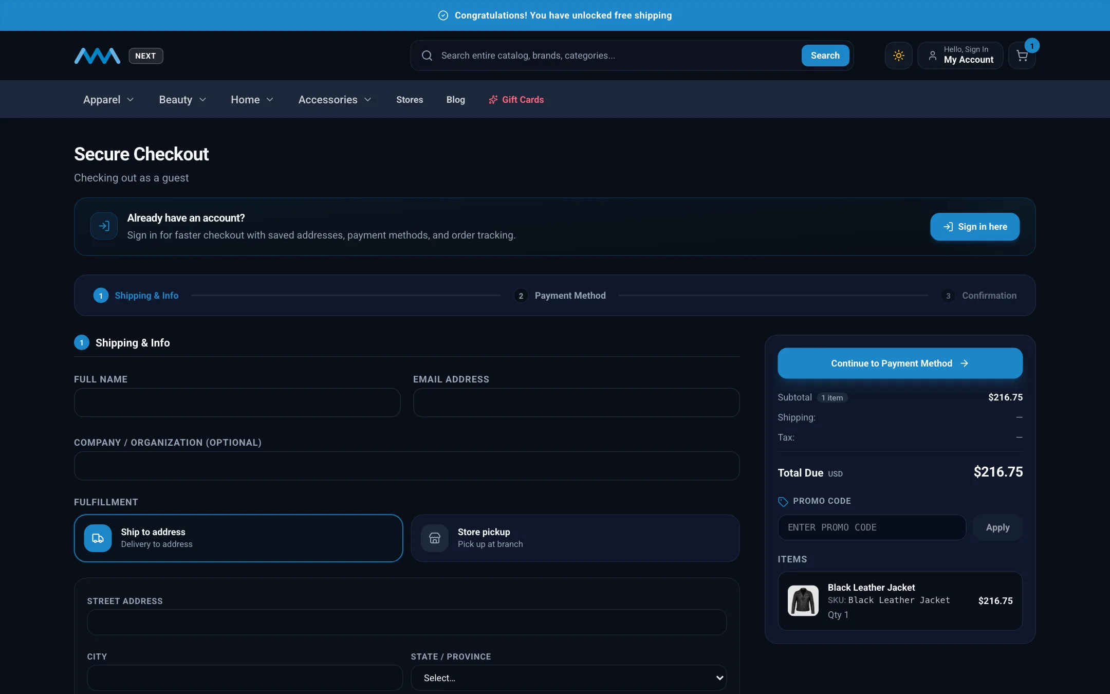1110x694 pixels.
Task: Open the Blog page
Action: [x=455, y=100]
